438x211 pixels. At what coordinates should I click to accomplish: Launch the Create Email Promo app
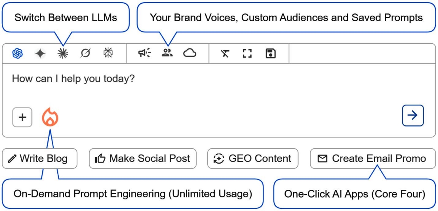[x=373, y=159]
